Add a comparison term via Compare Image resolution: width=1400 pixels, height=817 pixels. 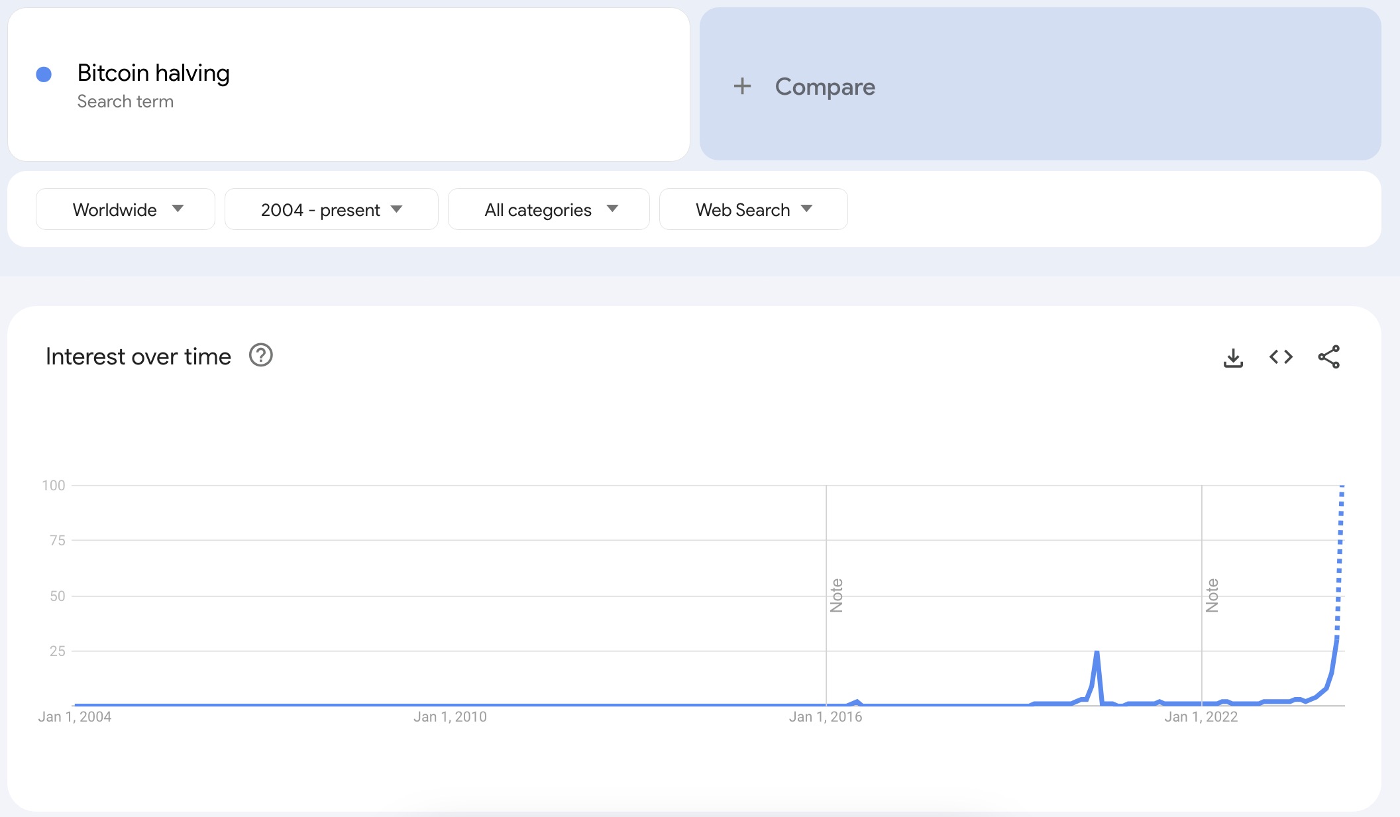(1040, 84)
